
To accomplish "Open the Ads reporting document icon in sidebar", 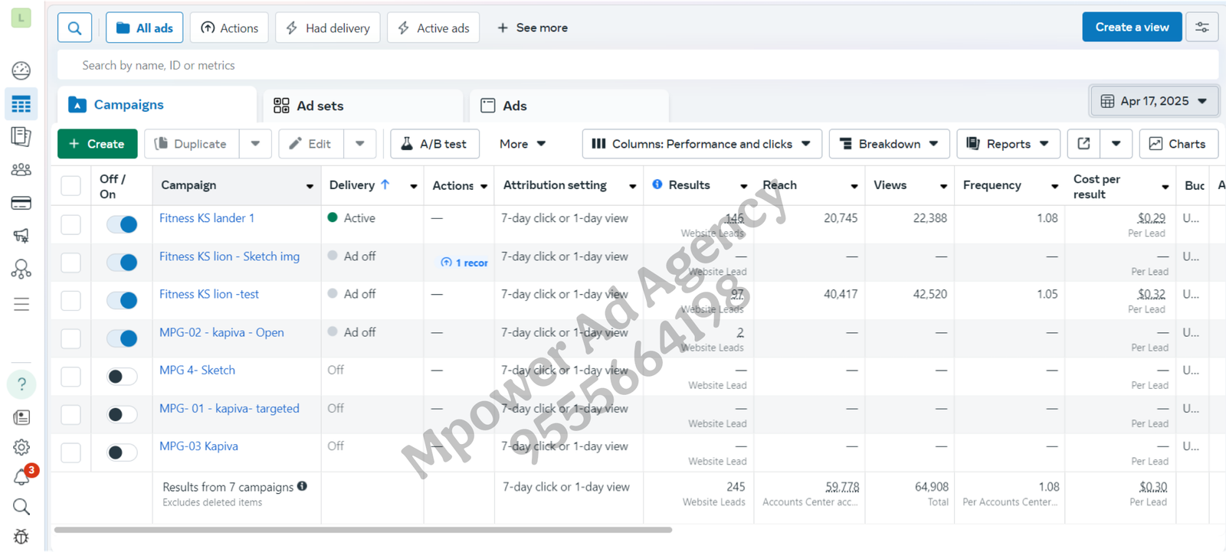I will (x=21, y=136).
